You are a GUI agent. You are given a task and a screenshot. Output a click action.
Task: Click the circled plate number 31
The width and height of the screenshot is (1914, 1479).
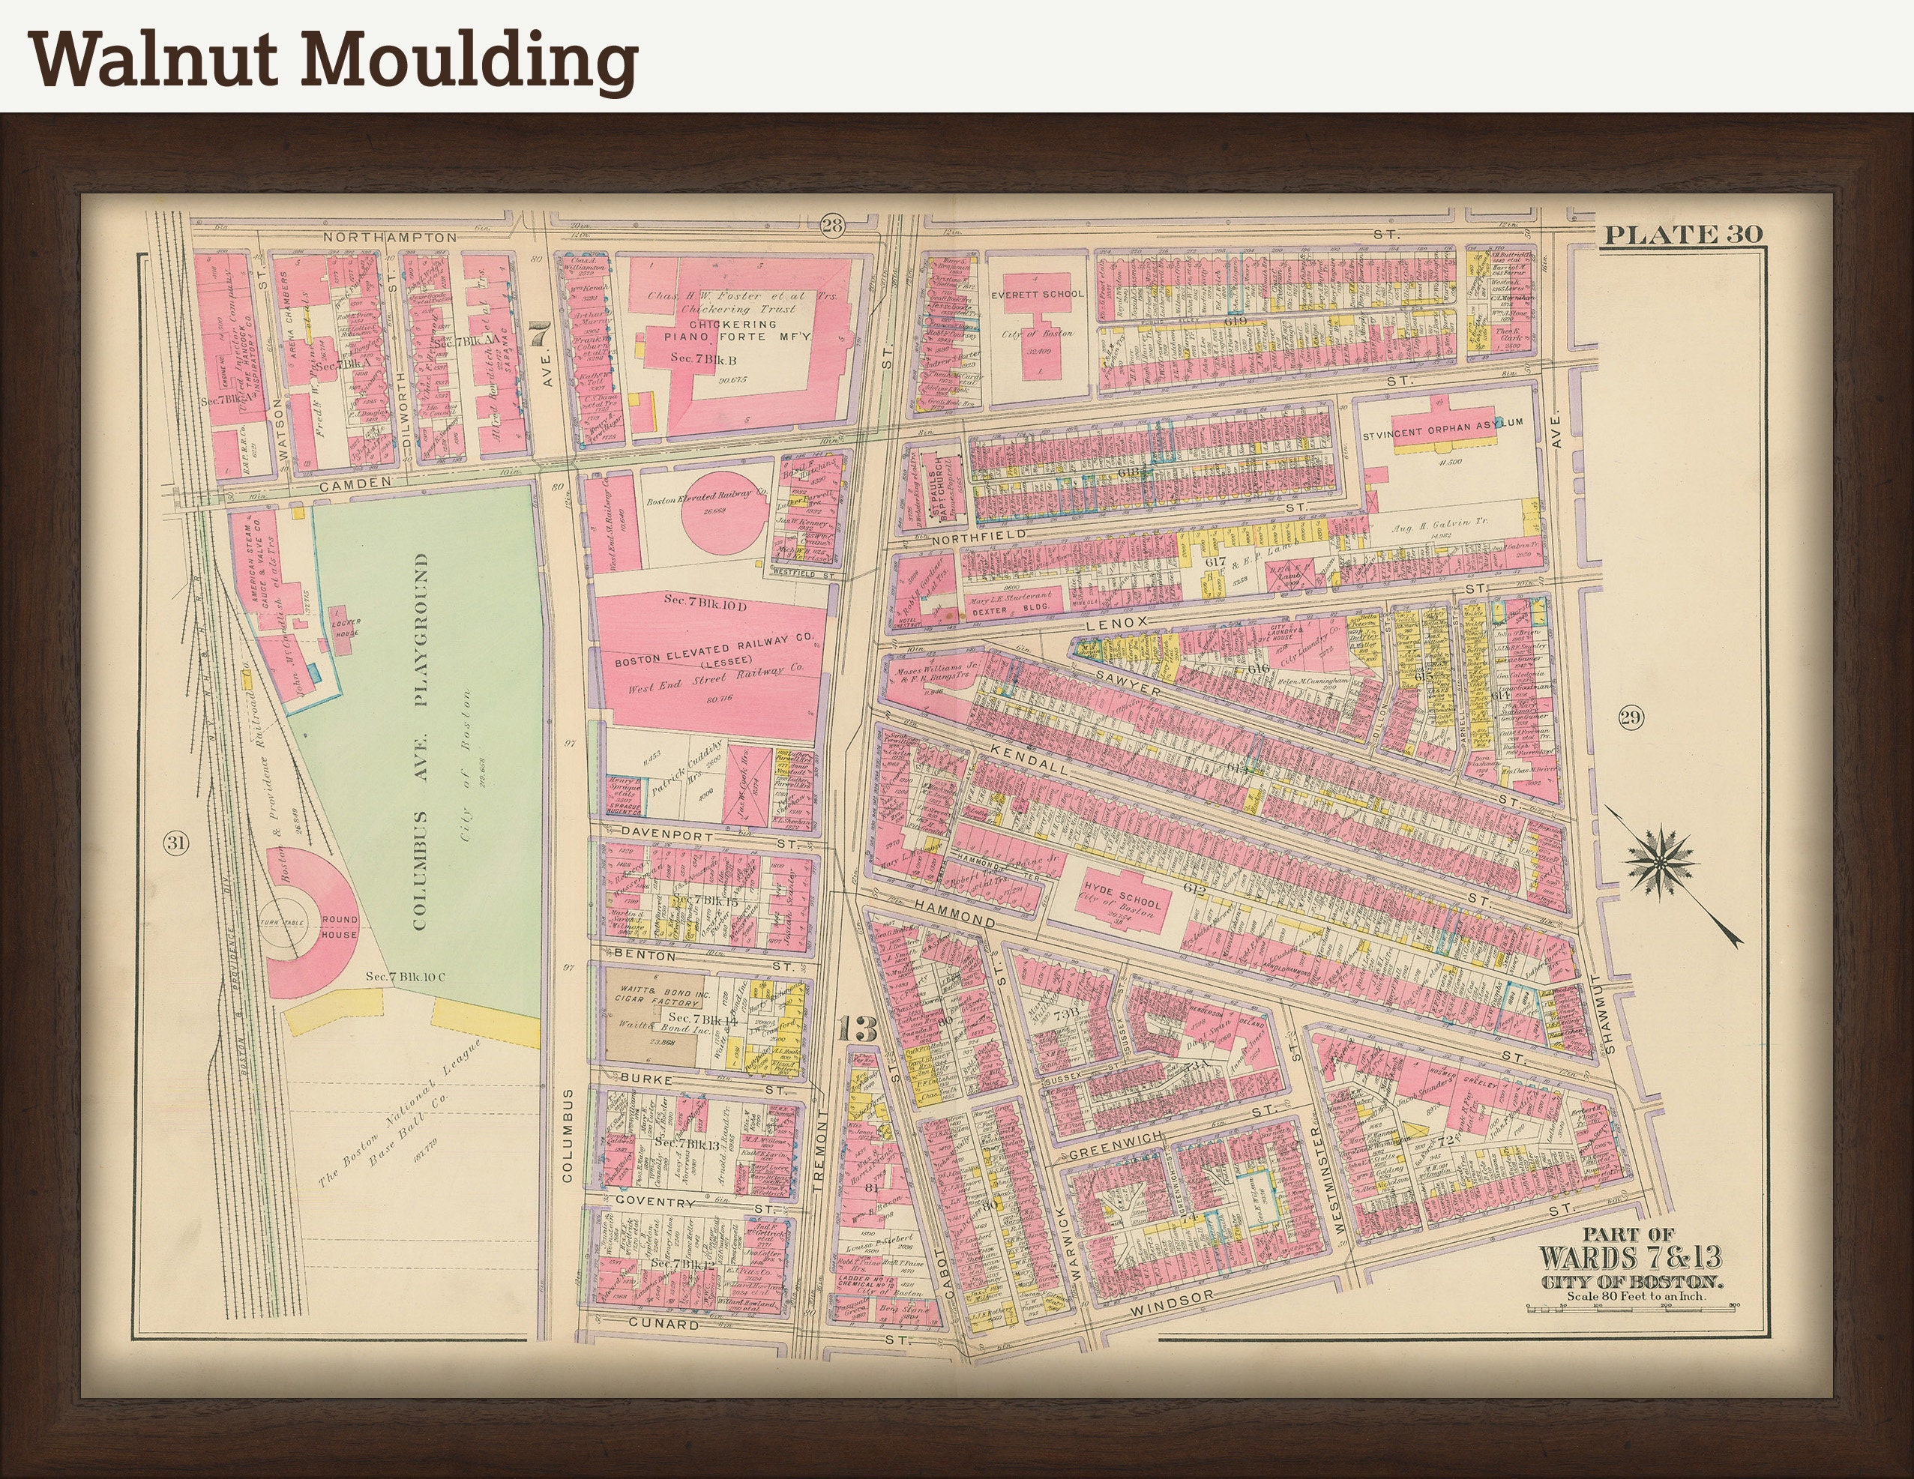(175, 844)
